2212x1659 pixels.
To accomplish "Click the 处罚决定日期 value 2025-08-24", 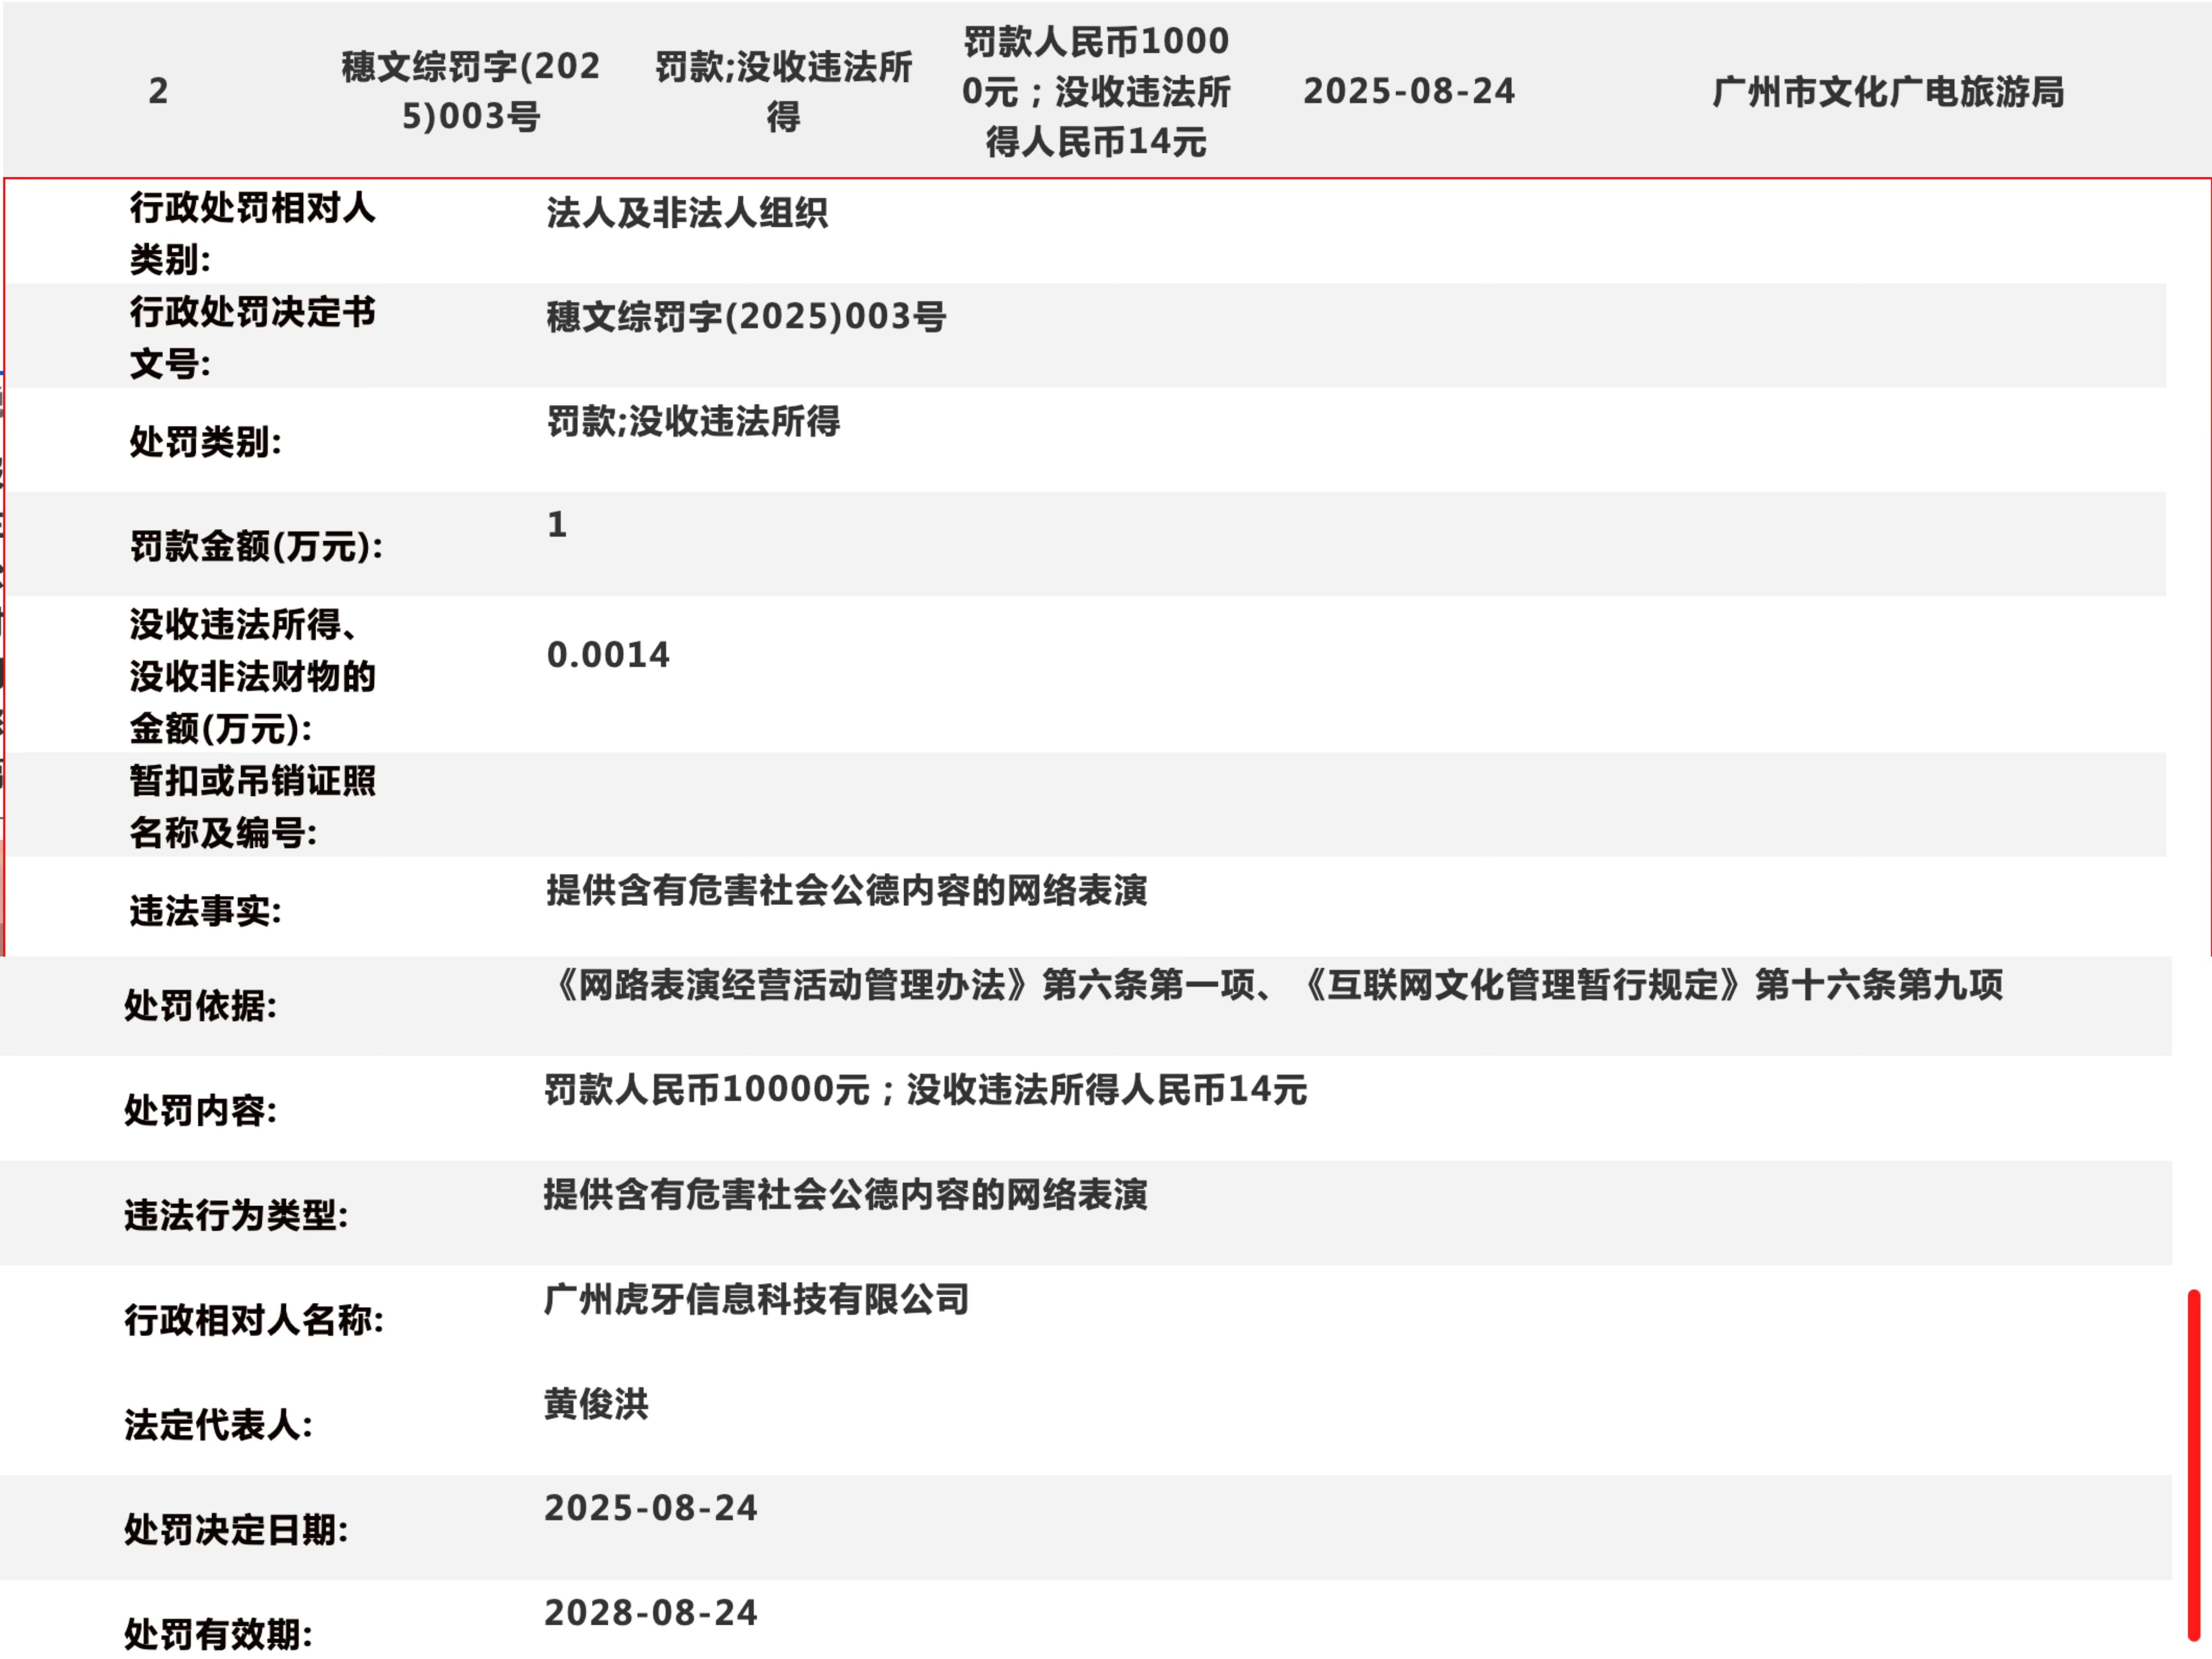I will [x=651, y=1508].
